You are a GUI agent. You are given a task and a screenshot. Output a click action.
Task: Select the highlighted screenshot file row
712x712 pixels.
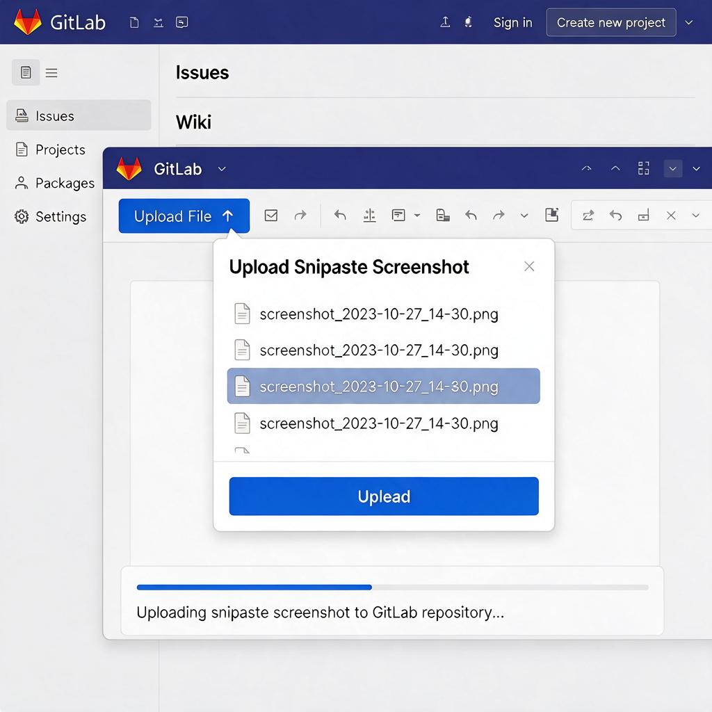383,386
